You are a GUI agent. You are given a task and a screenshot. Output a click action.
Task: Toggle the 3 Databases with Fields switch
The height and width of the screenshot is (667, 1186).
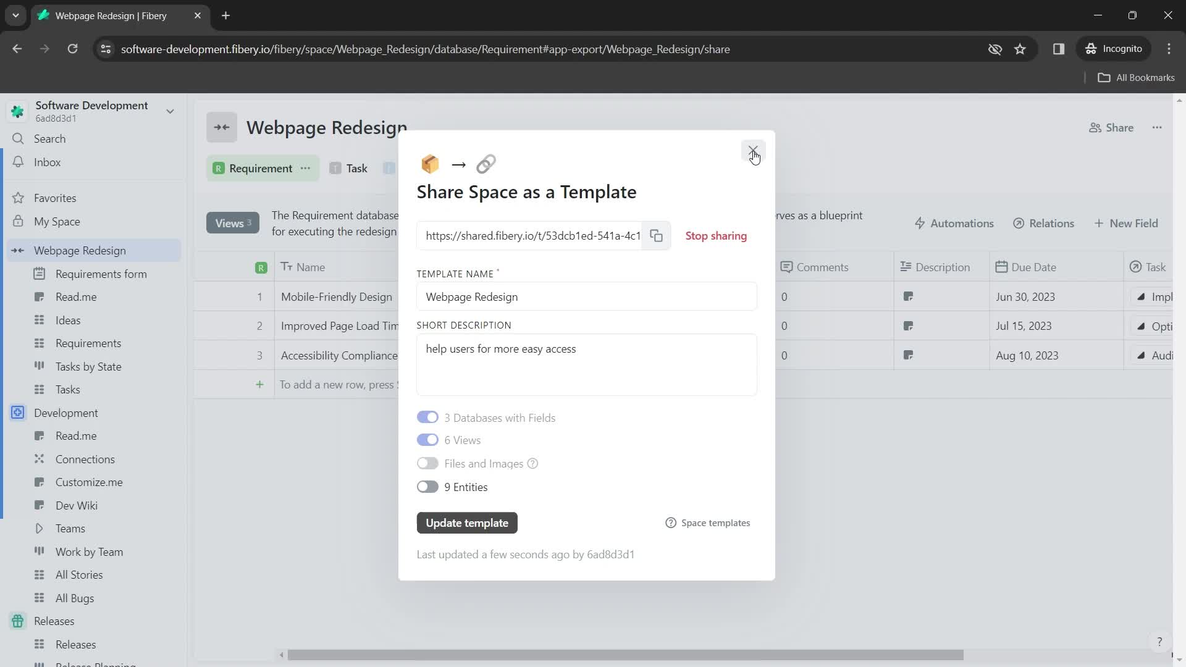(427, 417)
